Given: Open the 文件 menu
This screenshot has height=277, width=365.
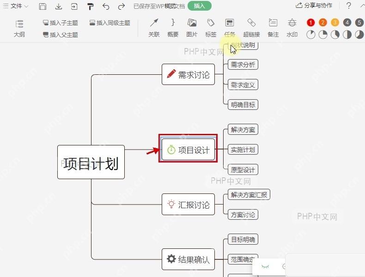Looking at the screenshot, I should coord(16,6).
